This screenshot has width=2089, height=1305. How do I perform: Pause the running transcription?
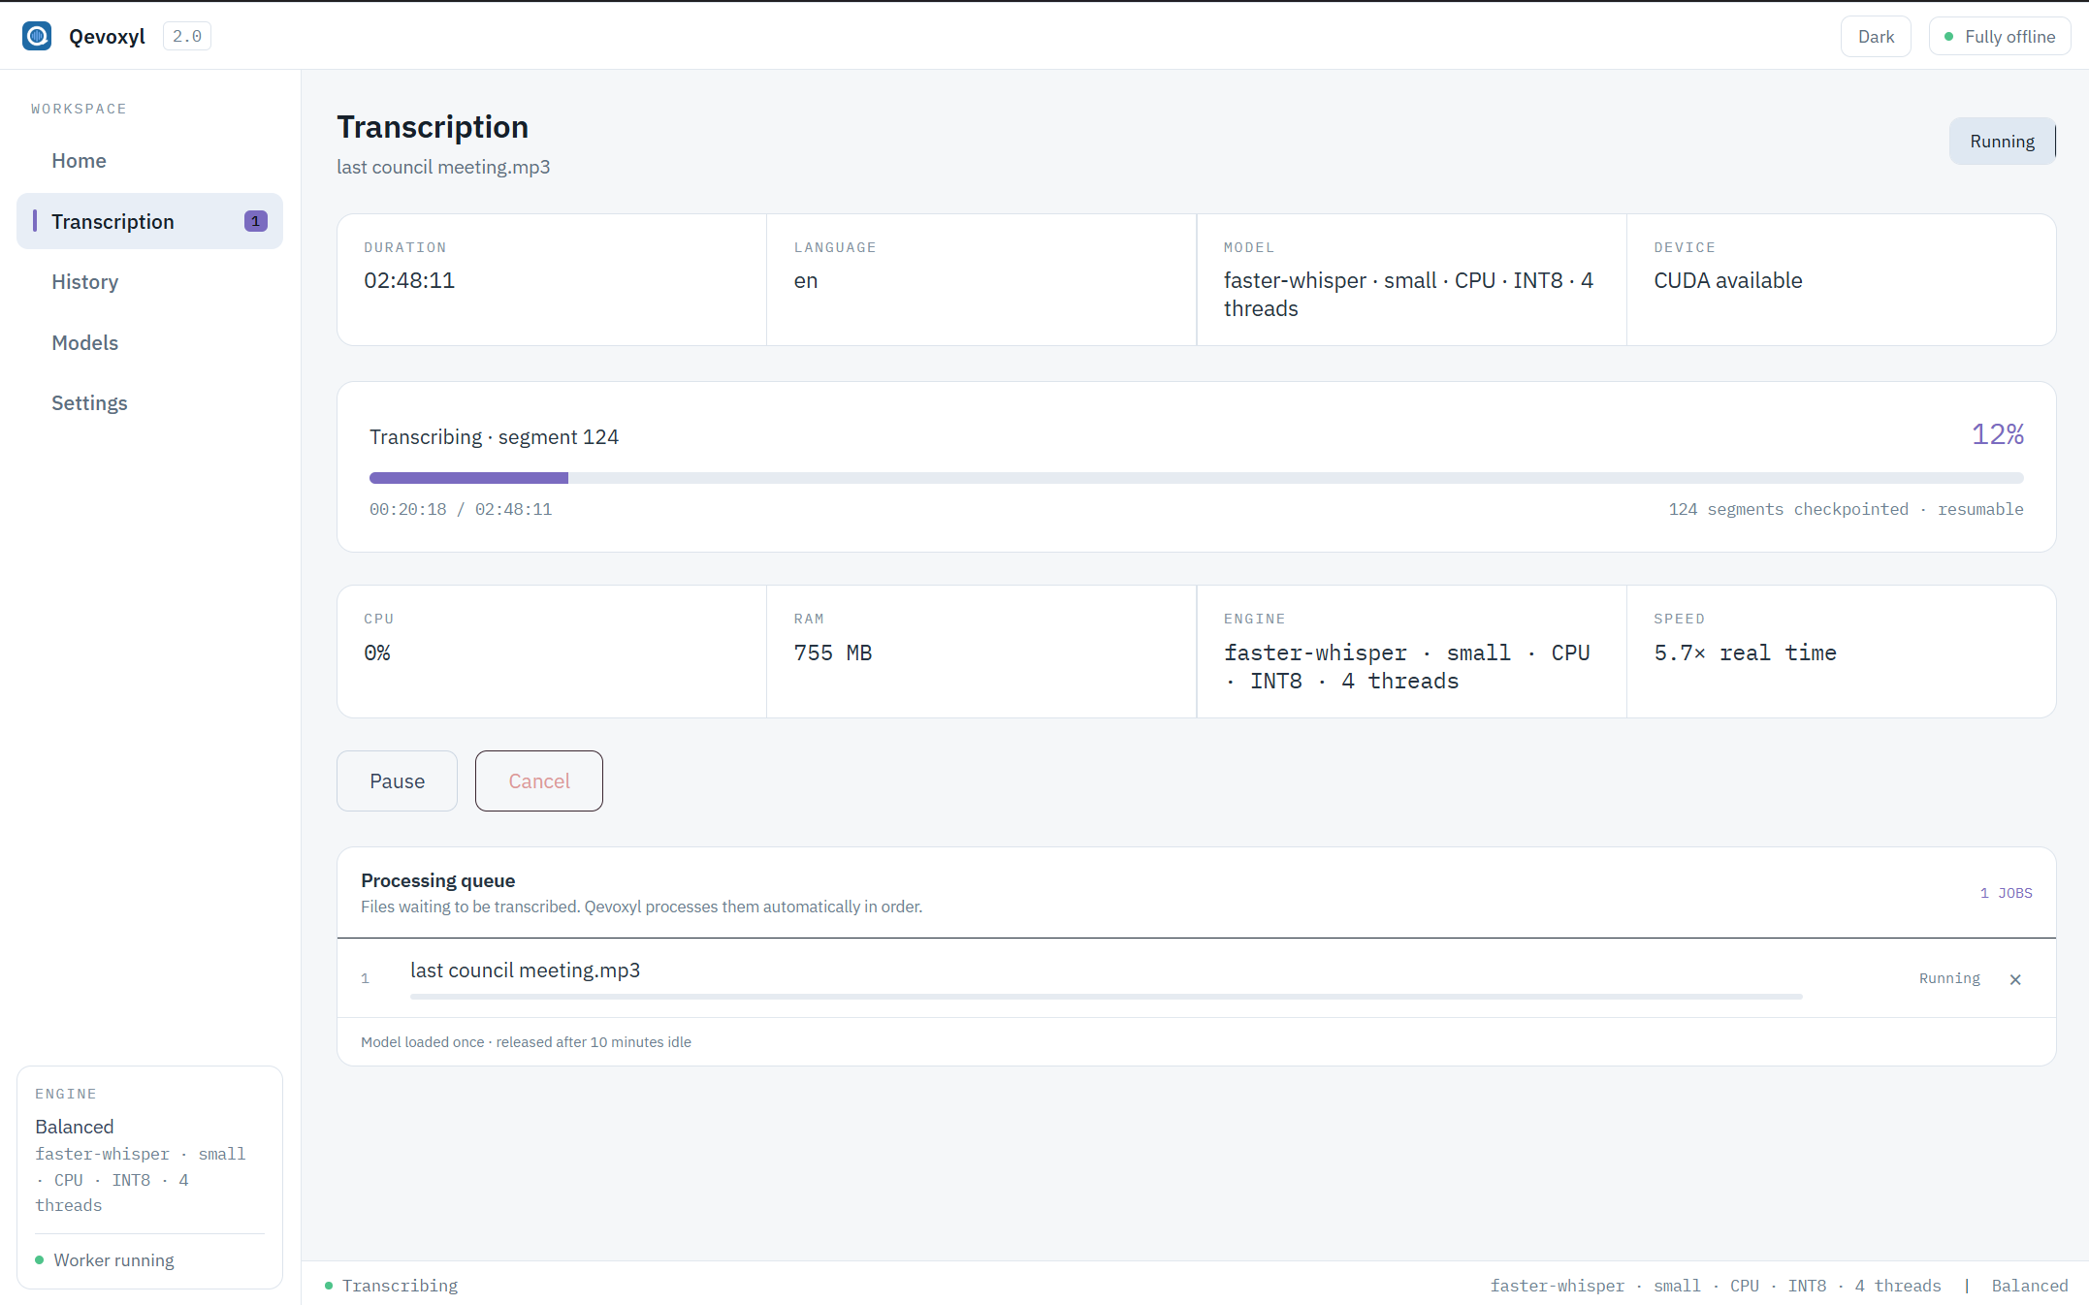tap(397, 780)
